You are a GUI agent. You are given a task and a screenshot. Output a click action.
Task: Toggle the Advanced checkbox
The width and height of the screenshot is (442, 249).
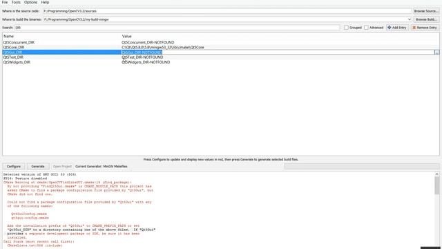point(366,28)
